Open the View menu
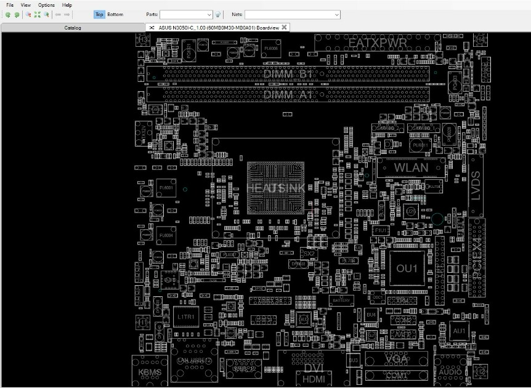This screenshot has width=531, height=388. coord(25,5)
